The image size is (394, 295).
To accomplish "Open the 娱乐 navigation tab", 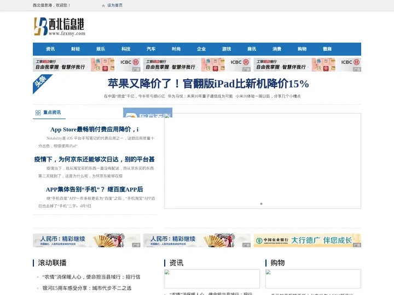I will (x=101, y=49).
